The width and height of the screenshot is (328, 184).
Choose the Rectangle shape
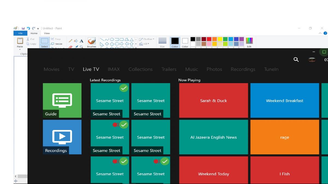point(117,40)
